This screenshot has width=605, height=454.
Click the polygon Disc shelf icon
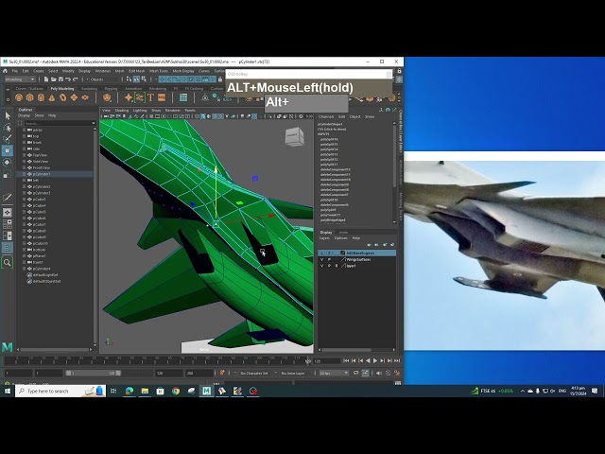[x=85, y=97]
